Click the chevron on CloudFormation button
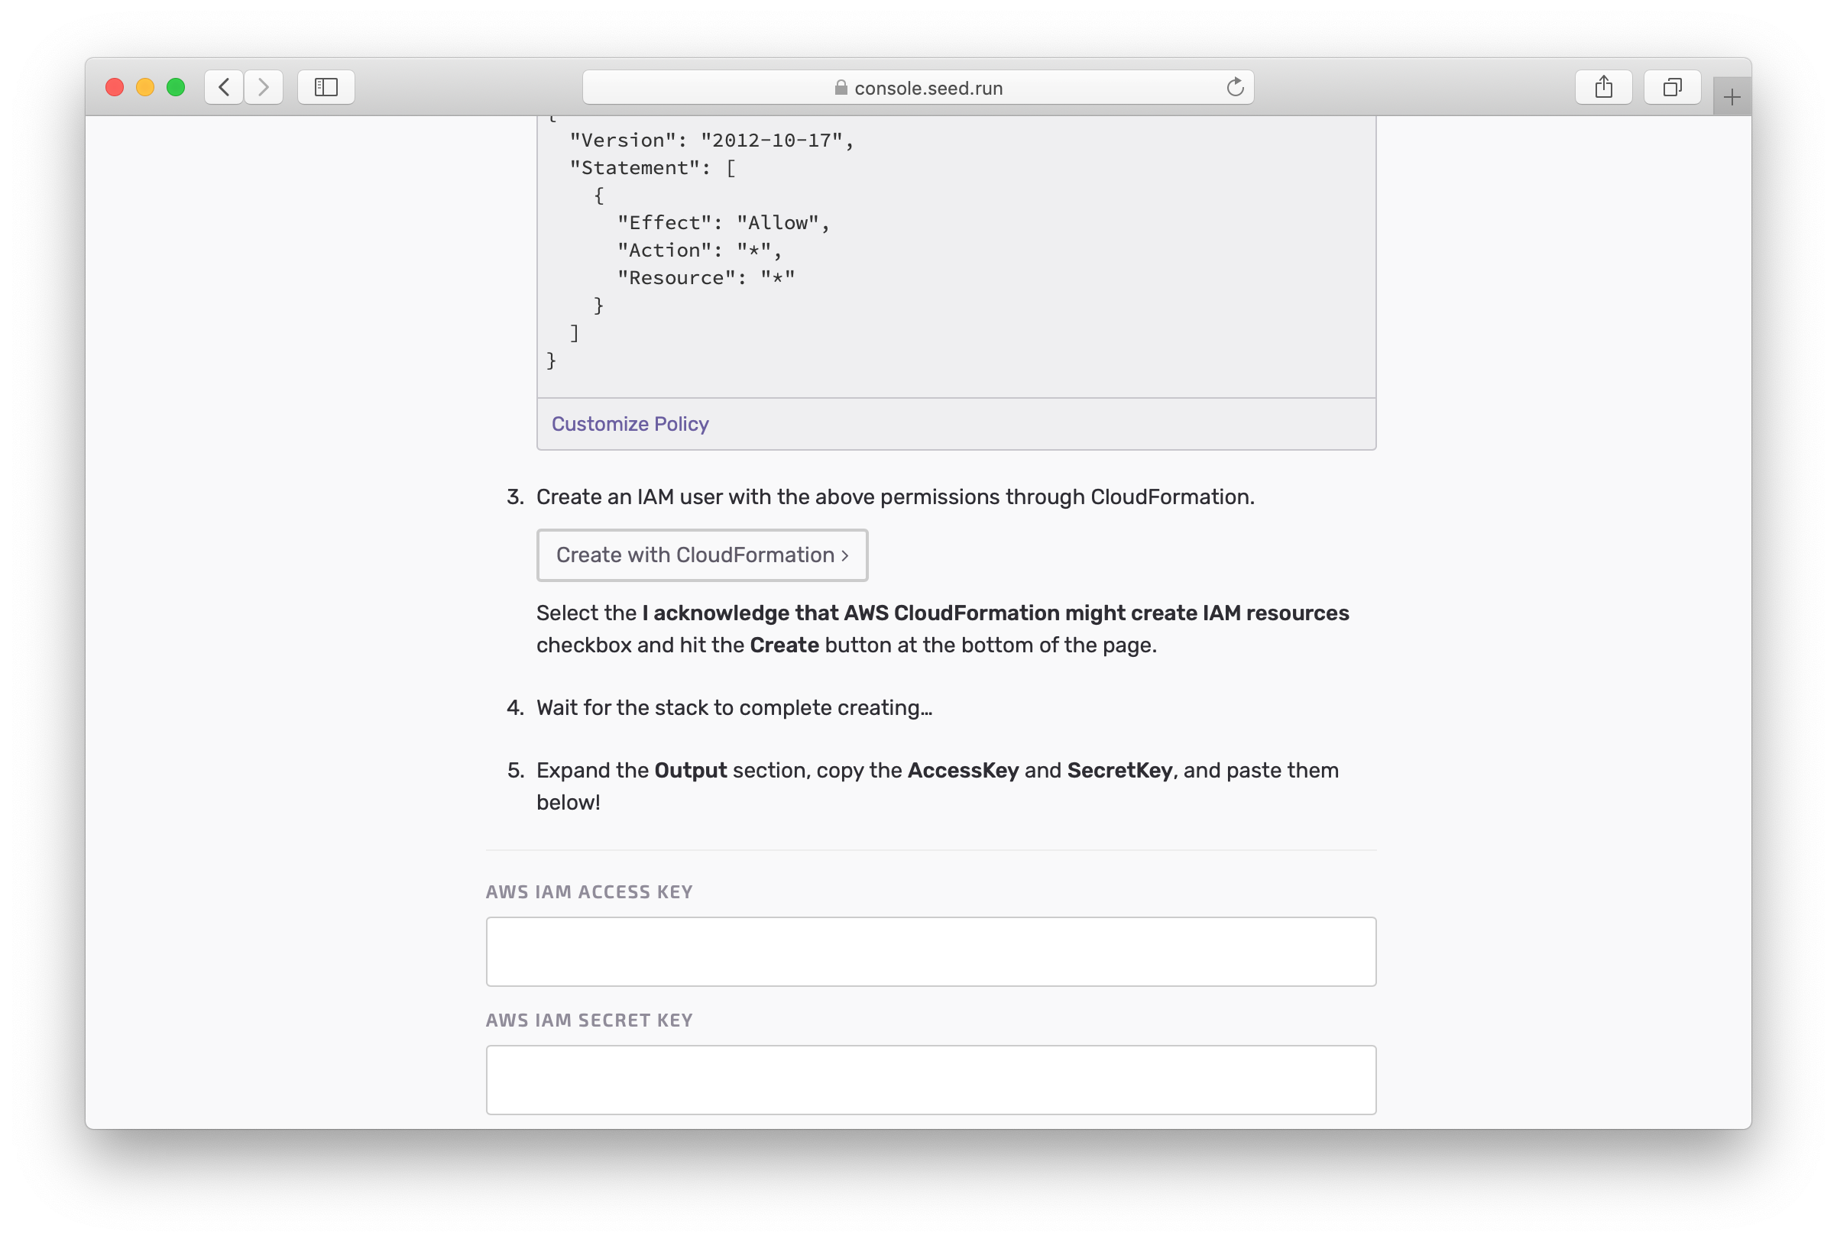The height and width of the screenshot is (1242, 1837). pyautogui.click(x=845, y=555)
